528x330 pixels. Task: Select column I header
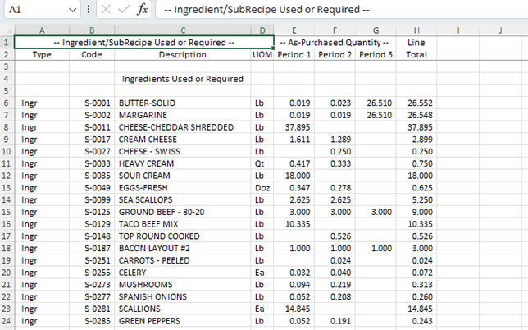pos(458,30)
